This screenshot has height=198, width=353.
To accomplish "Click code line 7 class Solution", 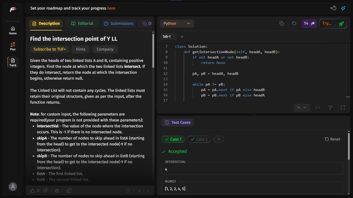I will coord(191,46).
